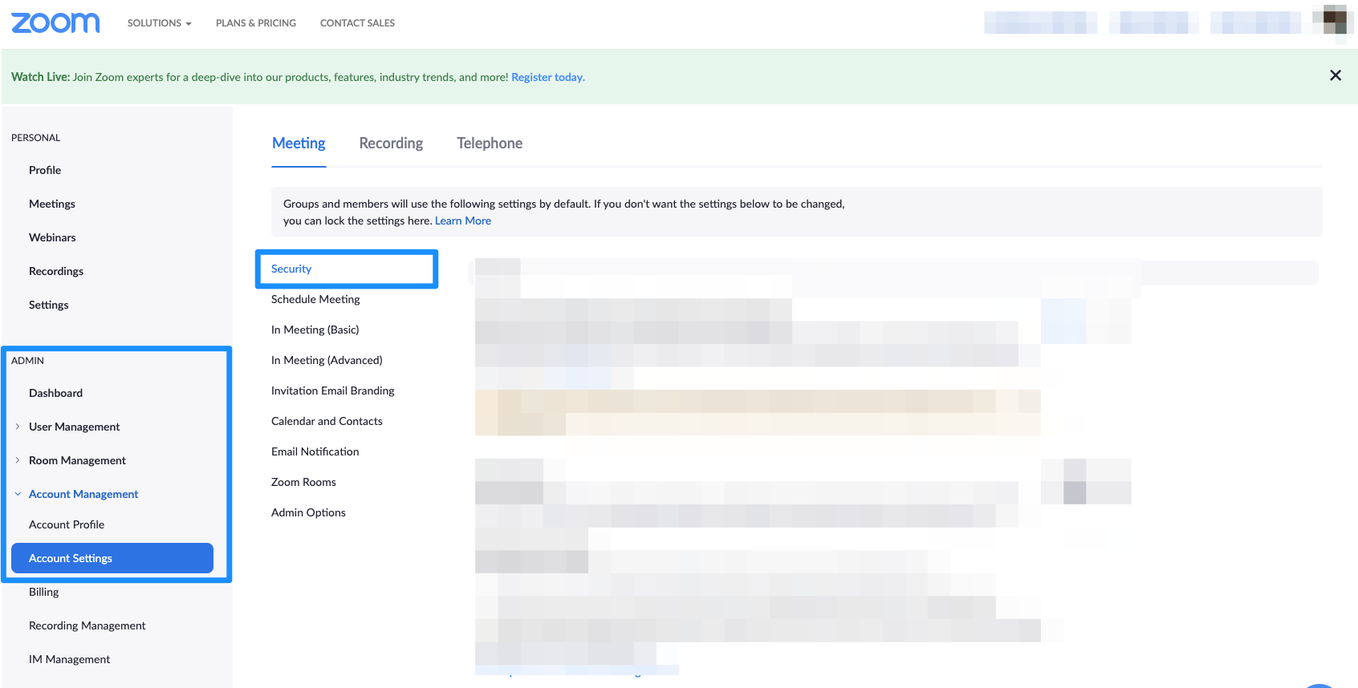Open Billing in admin sidebar
This screenshot has width=1358, height=688.
pos(44,592)
